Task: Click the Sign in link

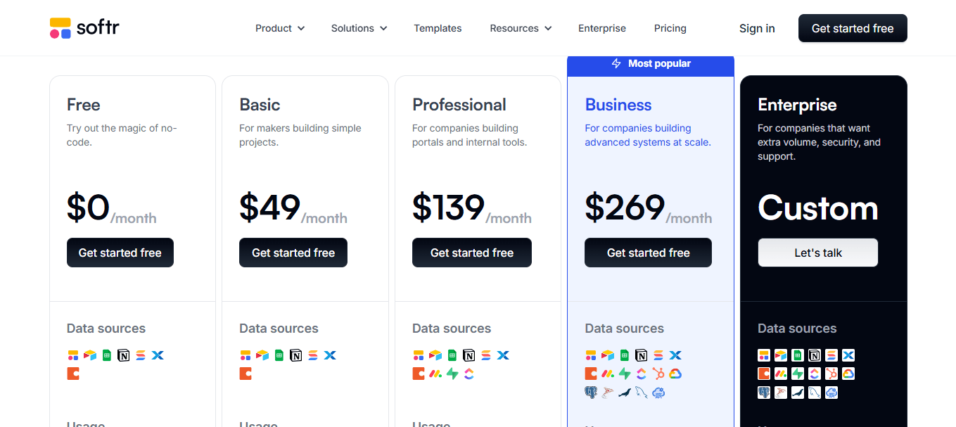Action: [757, 28]
